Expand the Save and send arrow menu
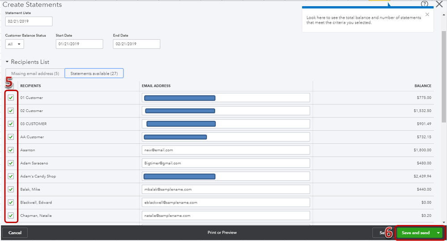The image size is (447, 241). [438, 233]
